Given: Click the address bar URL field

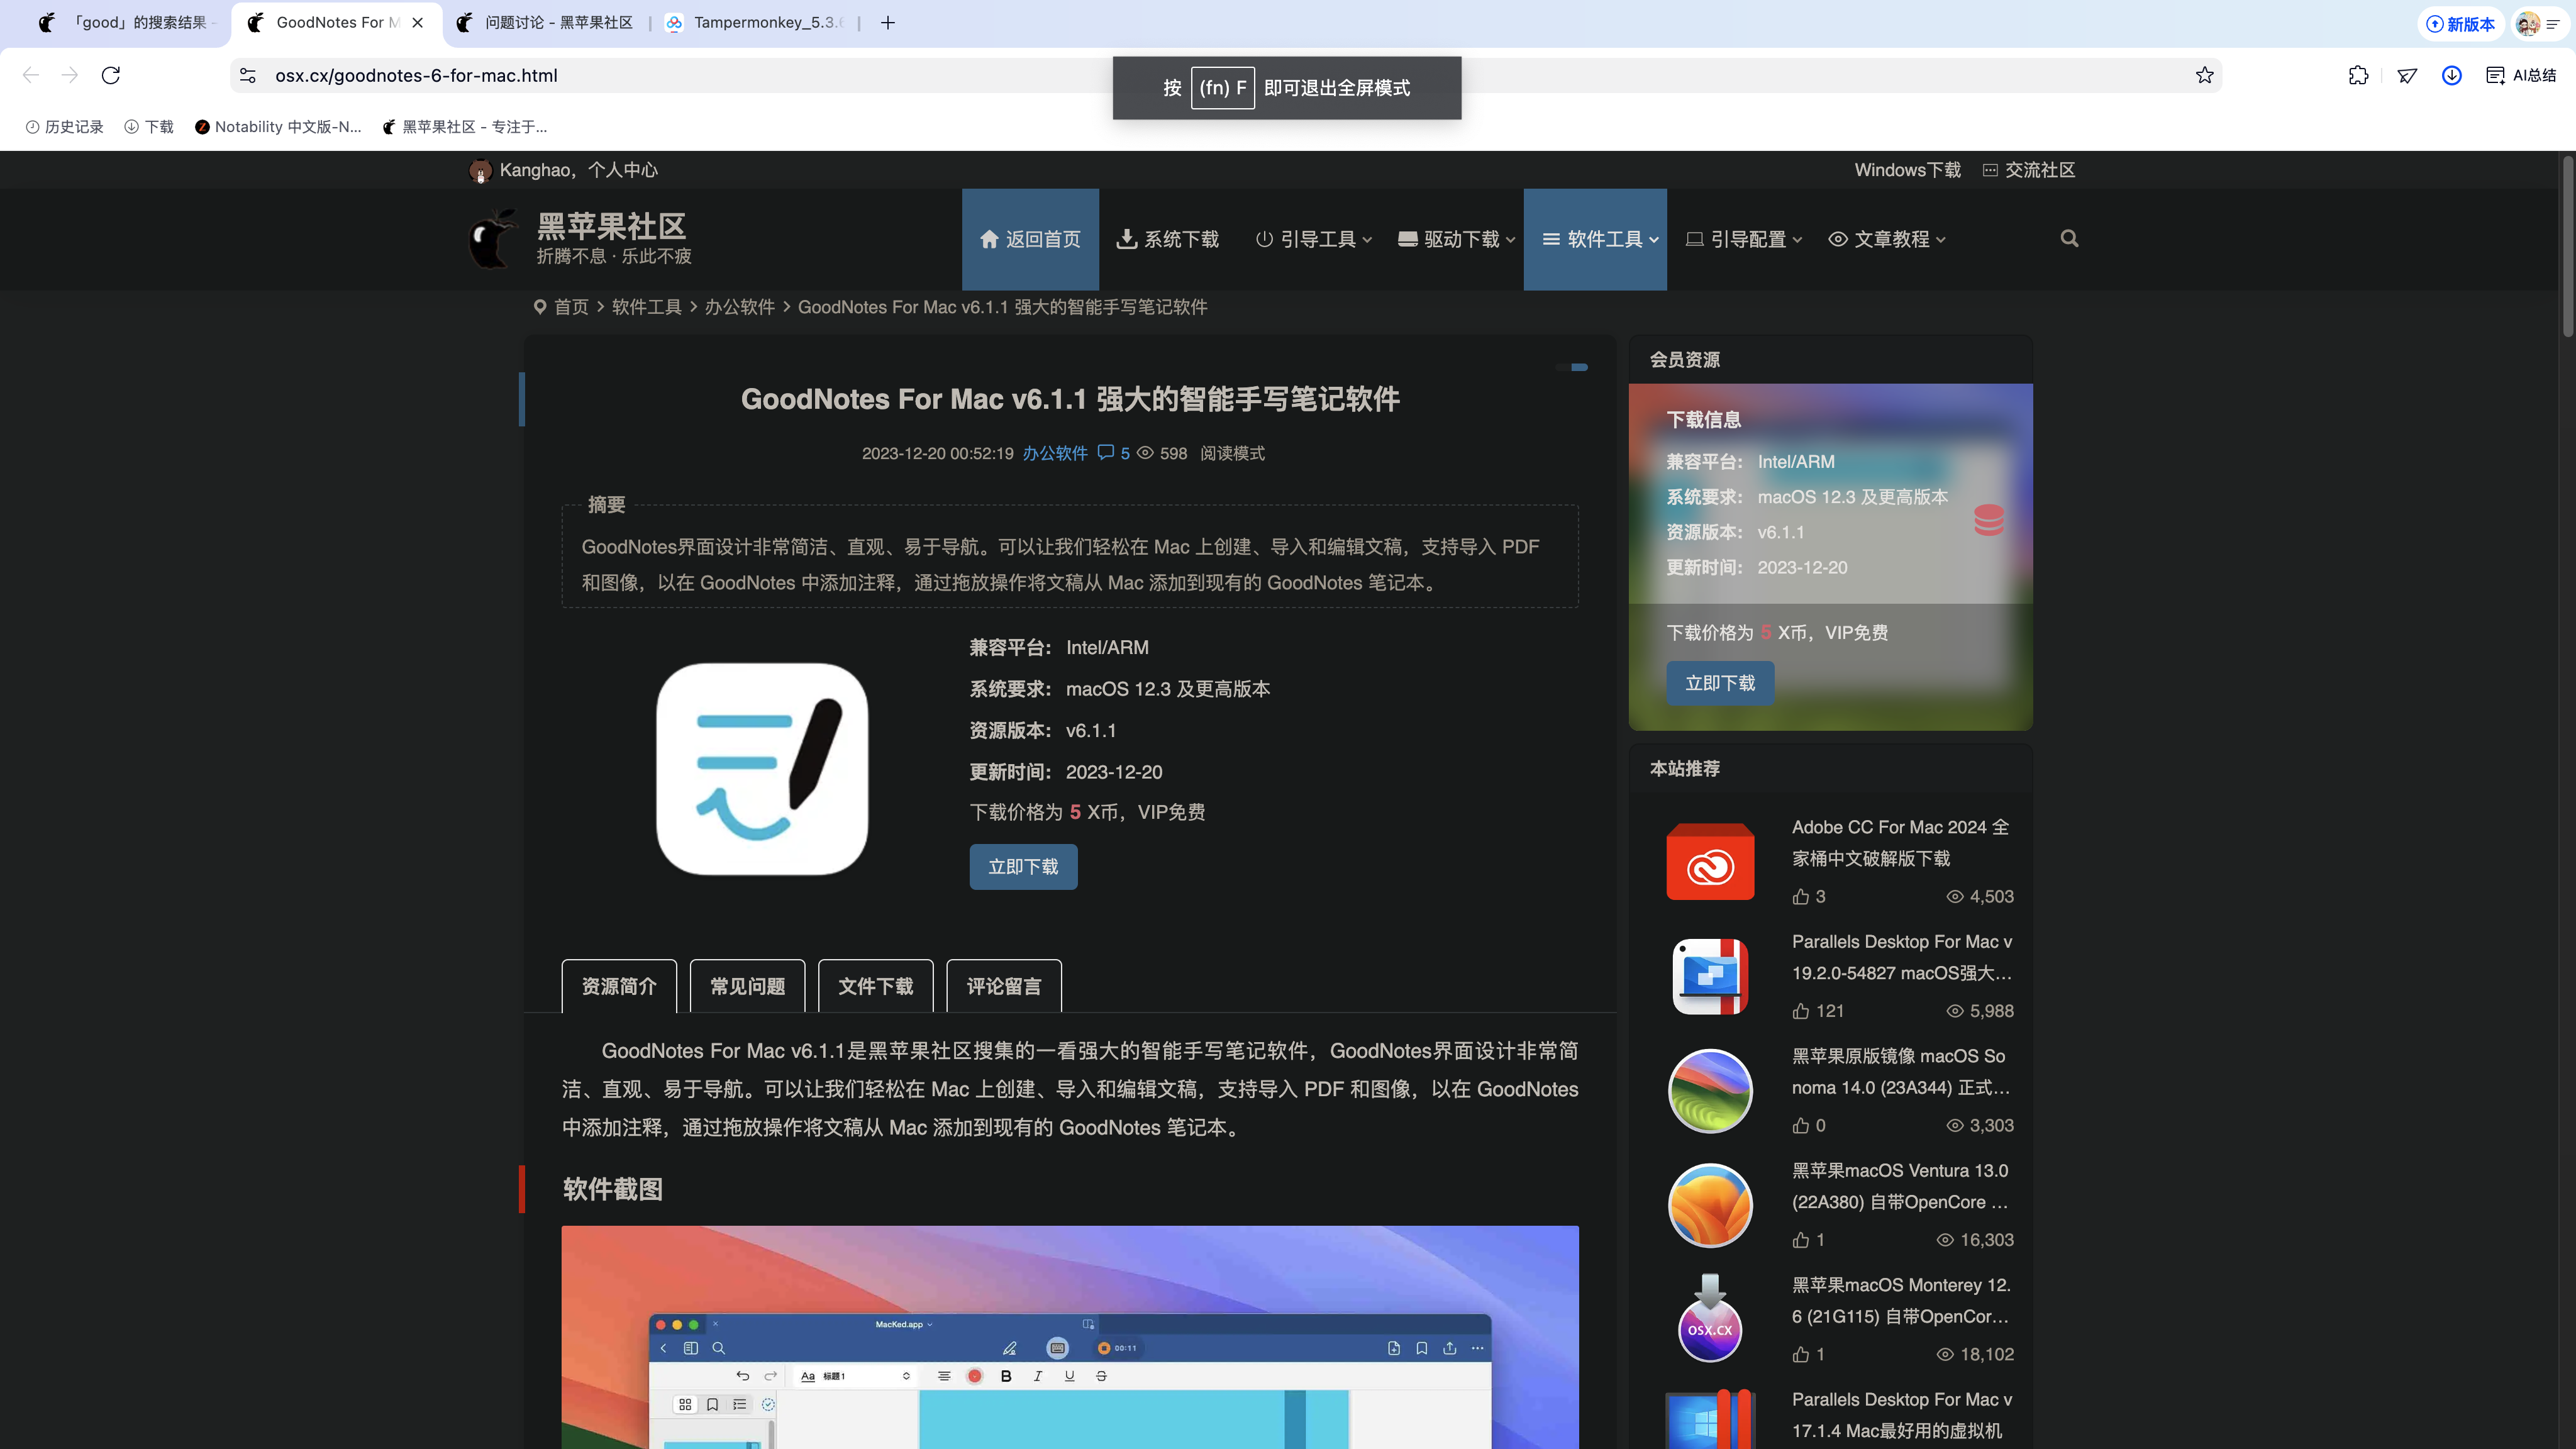Looking at the screenshot, I should [x=1226, y=75].
